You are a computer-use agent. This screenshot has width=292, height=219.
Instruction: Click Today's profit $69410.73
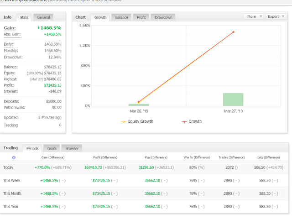[x=93, y=167]
